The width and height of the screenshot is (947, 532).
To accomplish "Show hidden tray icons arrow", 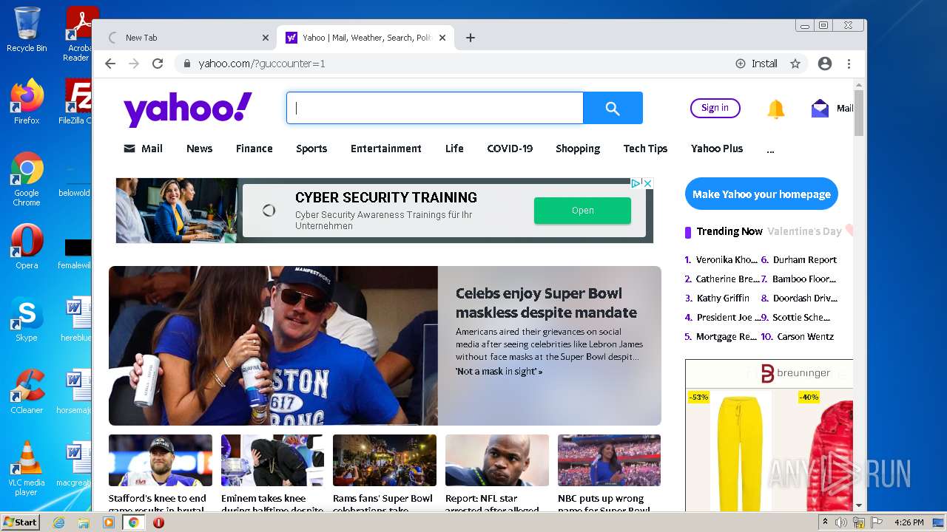I will pos(825,522).
